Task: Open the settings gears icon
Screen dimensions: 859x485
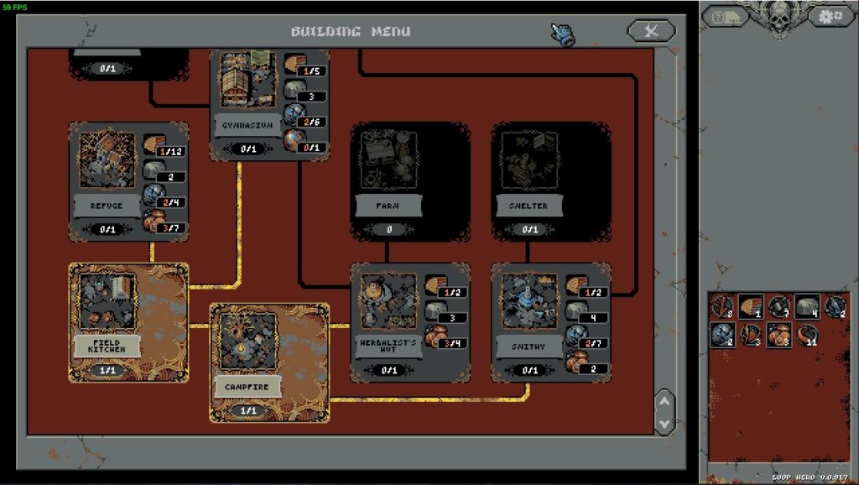Action: (830, 17)
